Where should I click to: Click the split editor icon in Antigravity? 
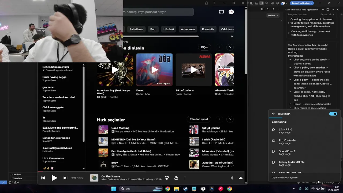263,9
